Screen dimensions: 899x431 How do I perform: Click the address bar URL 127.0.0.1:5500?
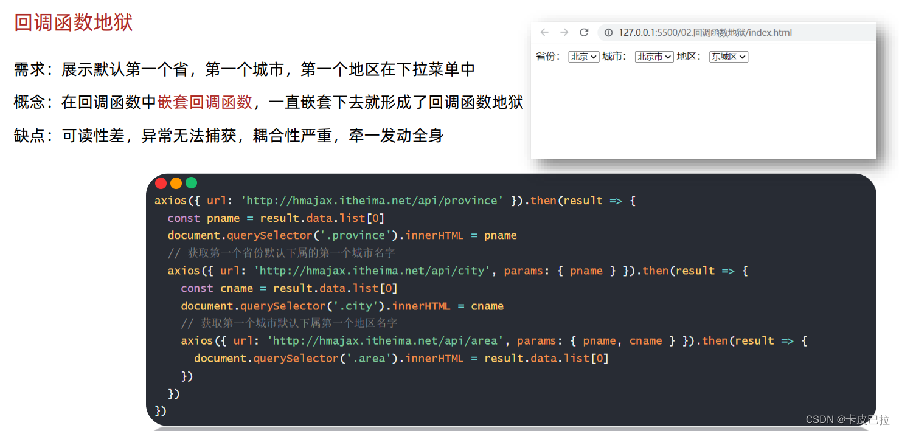(705, 33)
